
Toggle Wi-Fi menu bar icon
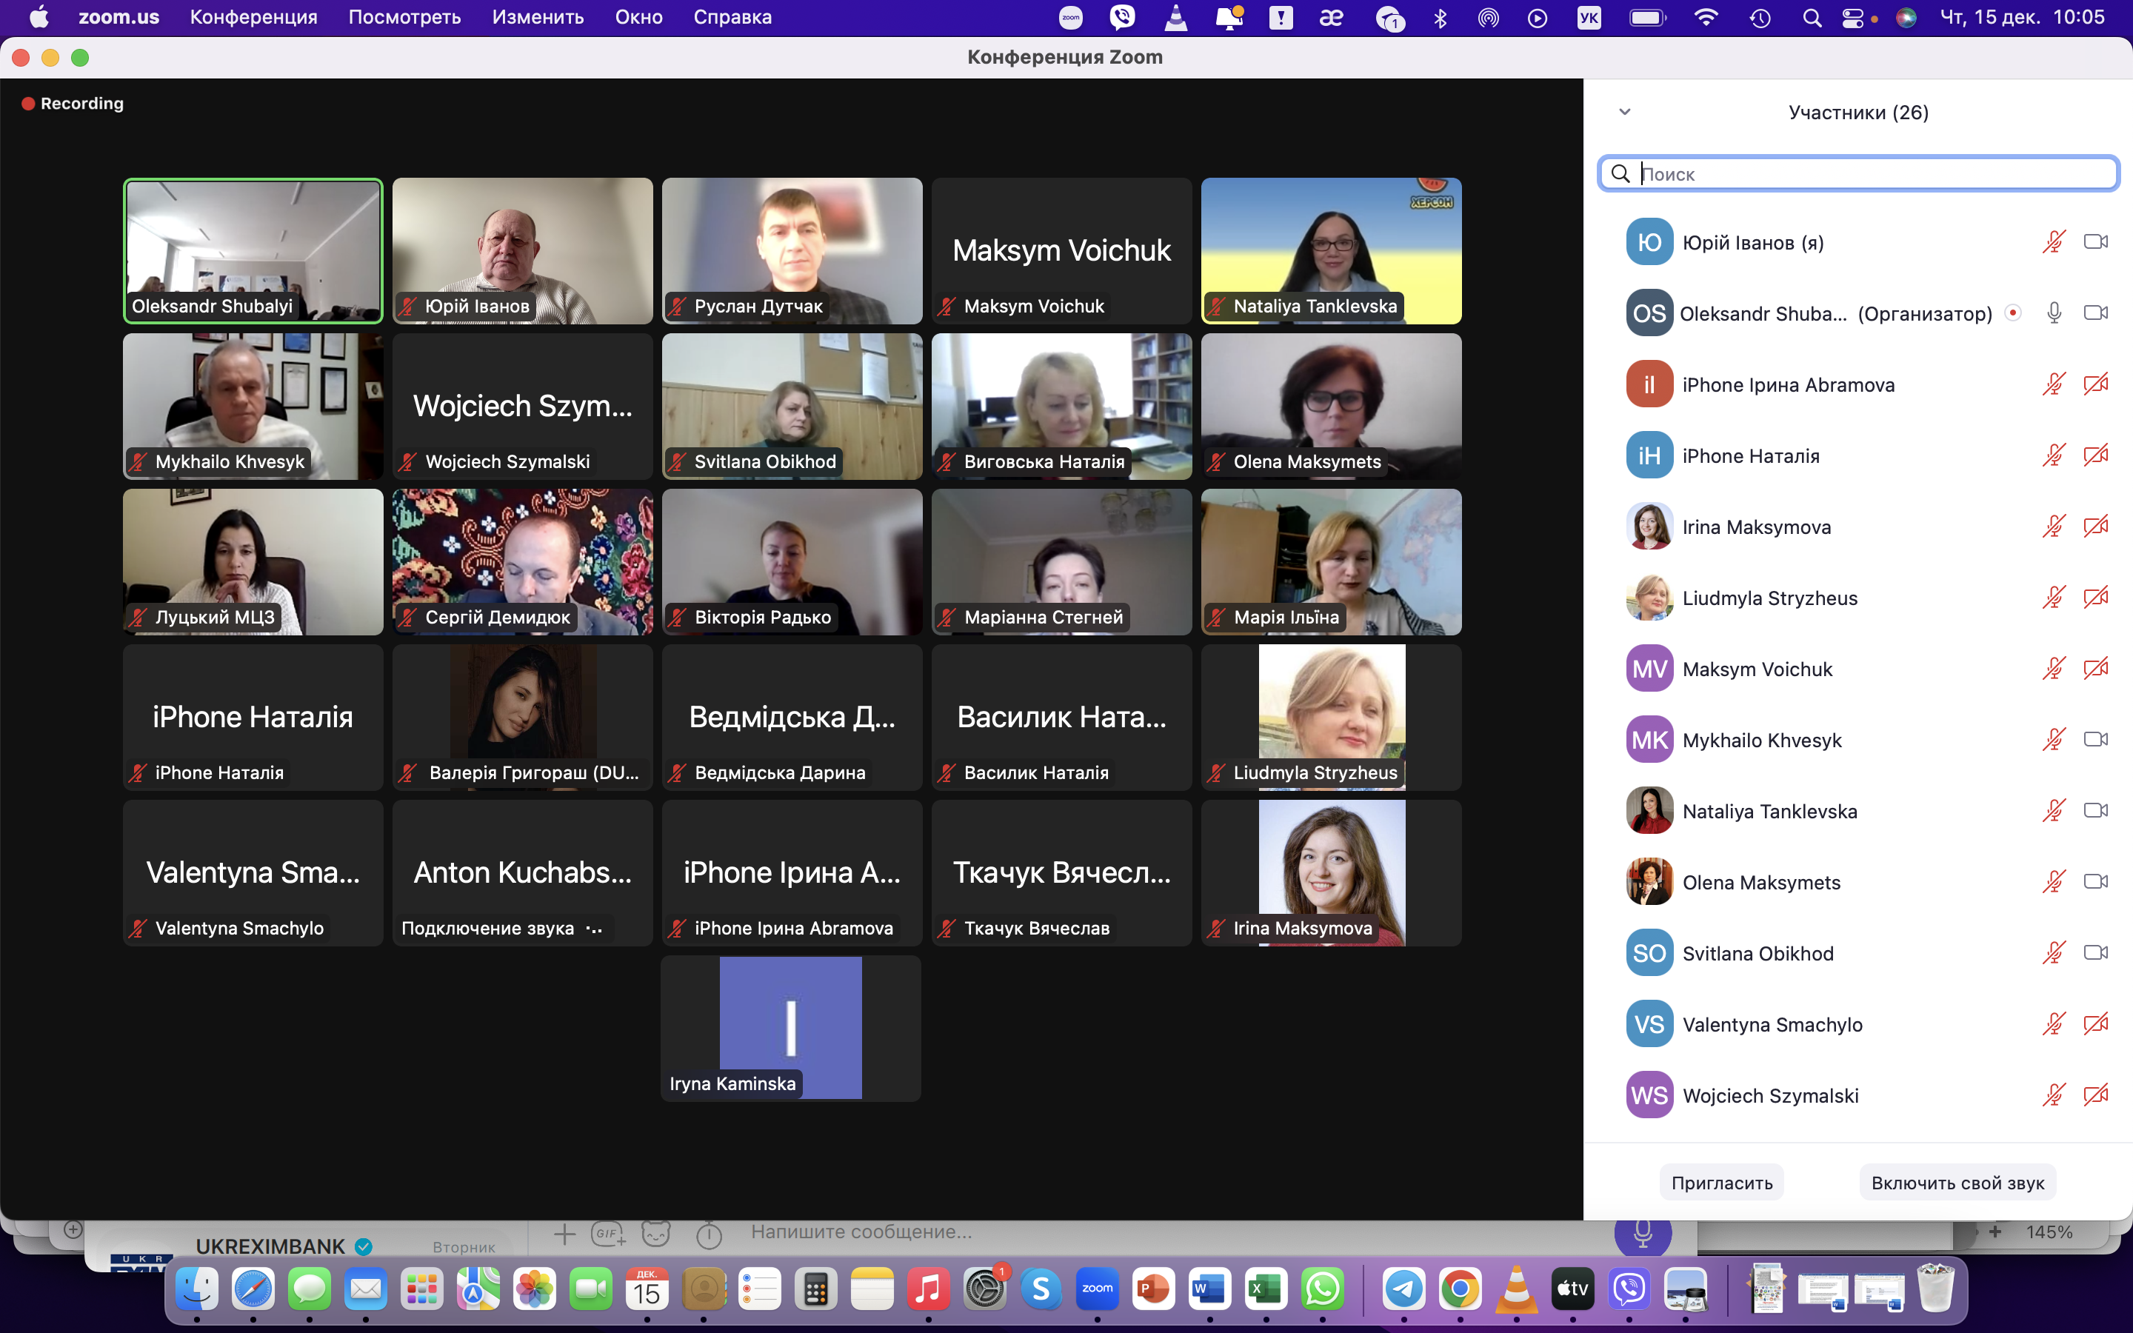click(1706, 18)
